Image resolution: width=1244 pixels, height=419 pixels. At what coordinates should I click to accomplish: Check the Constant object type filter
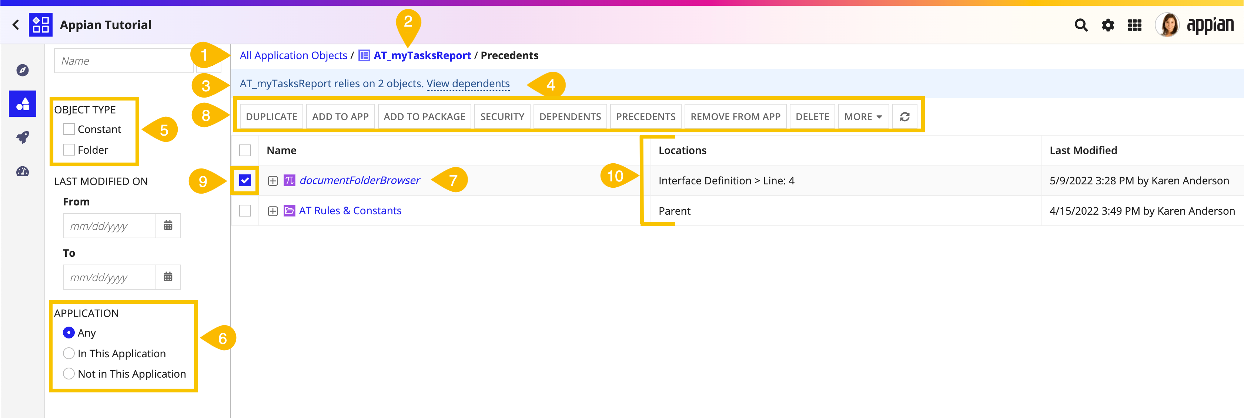click(x=69, y=129)
